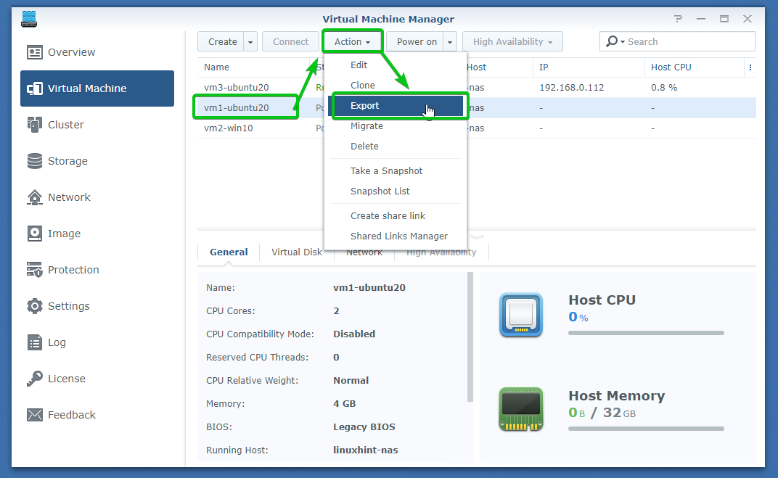Open Shared Links Manager from menu
The height and width of the screenshot is (478, 778).
(x=399, y=236)
